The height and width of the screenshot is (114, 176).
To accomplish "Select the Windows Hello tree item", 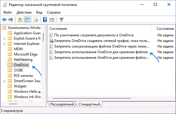I will [x=27, y=92].
